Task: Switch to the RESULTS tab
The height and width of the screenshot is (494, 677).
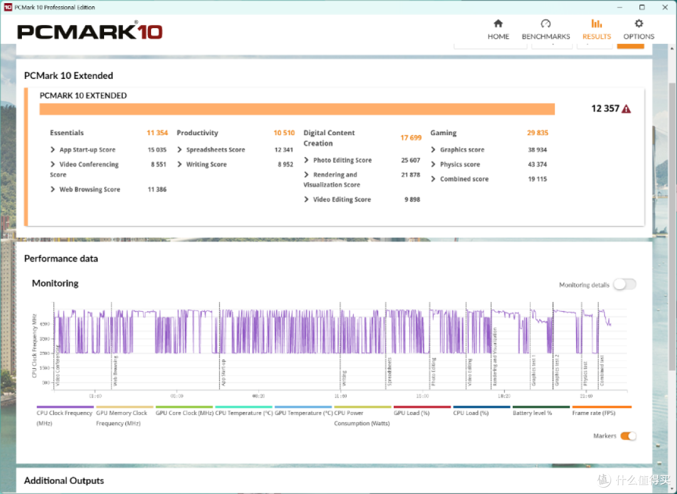Action: pyautogui.click(x=597, y=30)
